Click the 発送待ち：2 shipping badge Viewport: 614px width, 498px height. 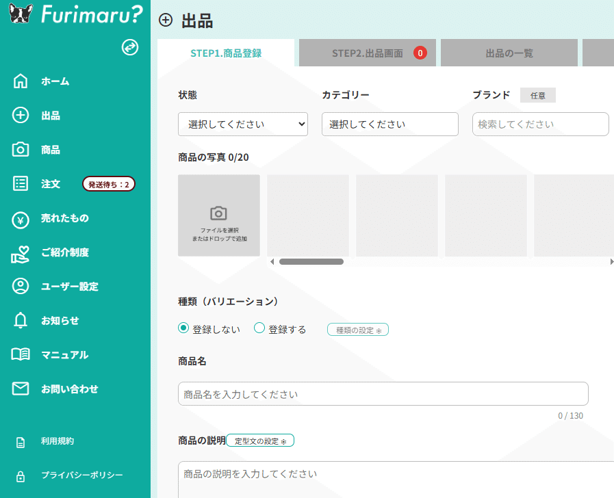pyautogui.click(x=108, y=183)
